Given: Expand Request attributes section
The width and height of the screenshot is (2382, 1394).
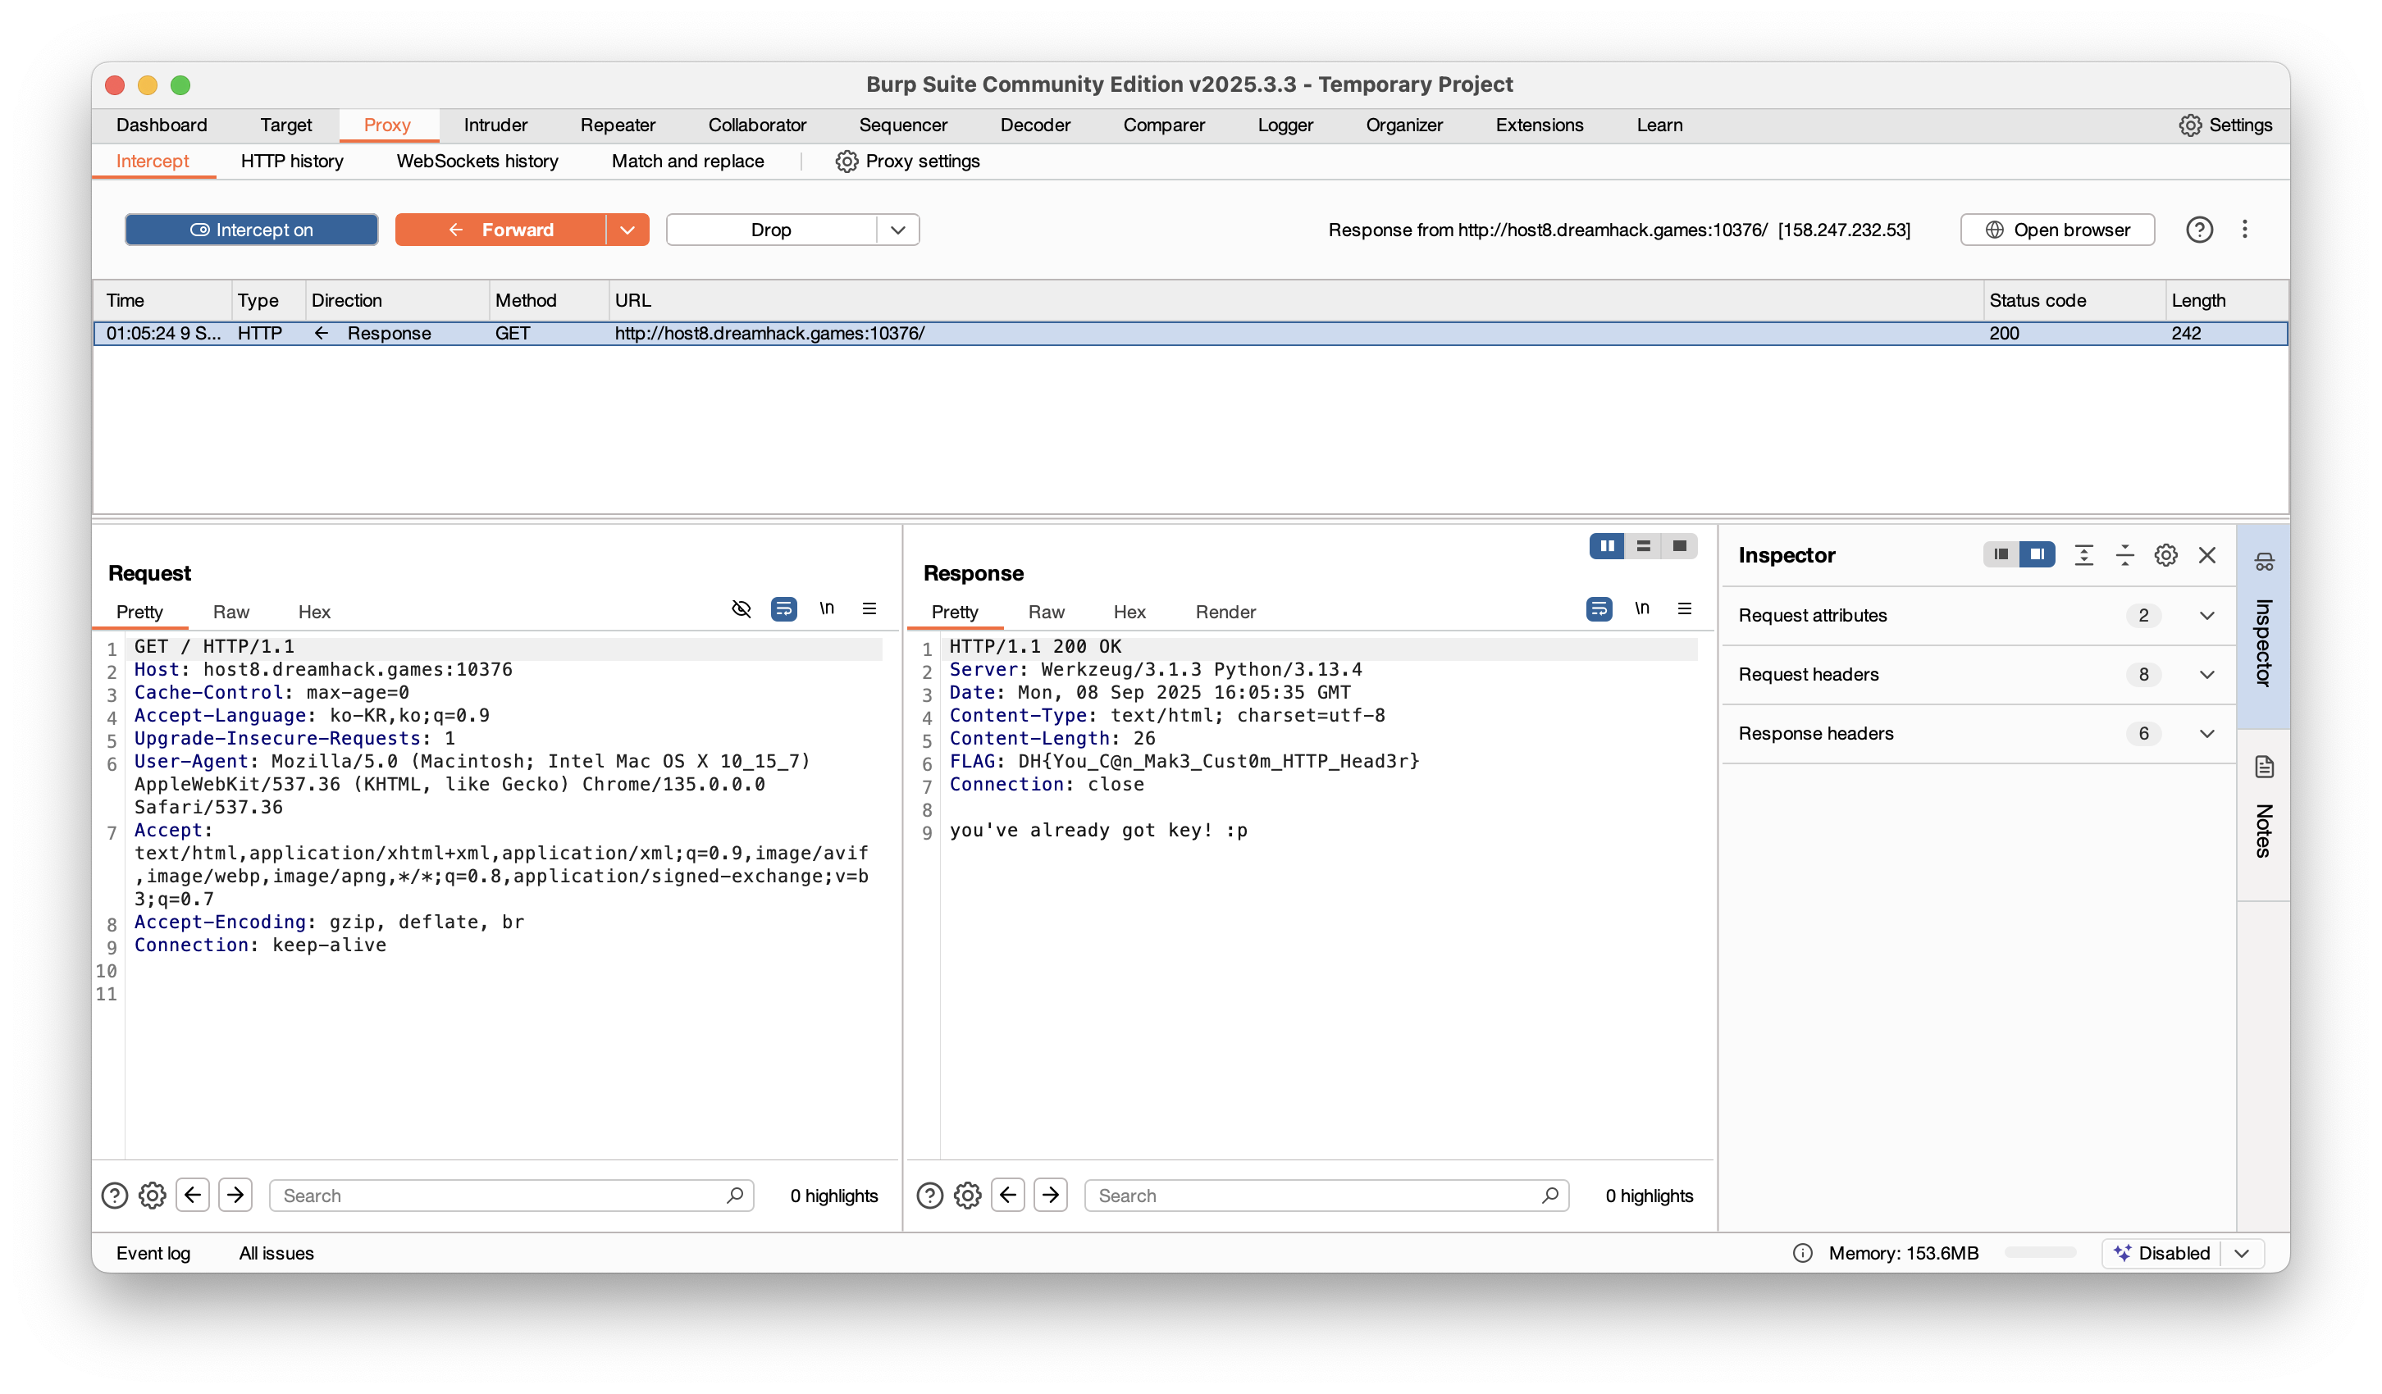Looking at the screenshot, I should [x=2207, y=615].
